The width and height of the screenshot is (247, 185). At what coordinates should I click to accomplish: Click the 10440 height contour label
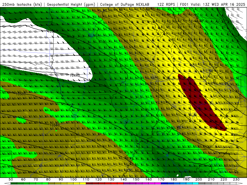[75, 76]
